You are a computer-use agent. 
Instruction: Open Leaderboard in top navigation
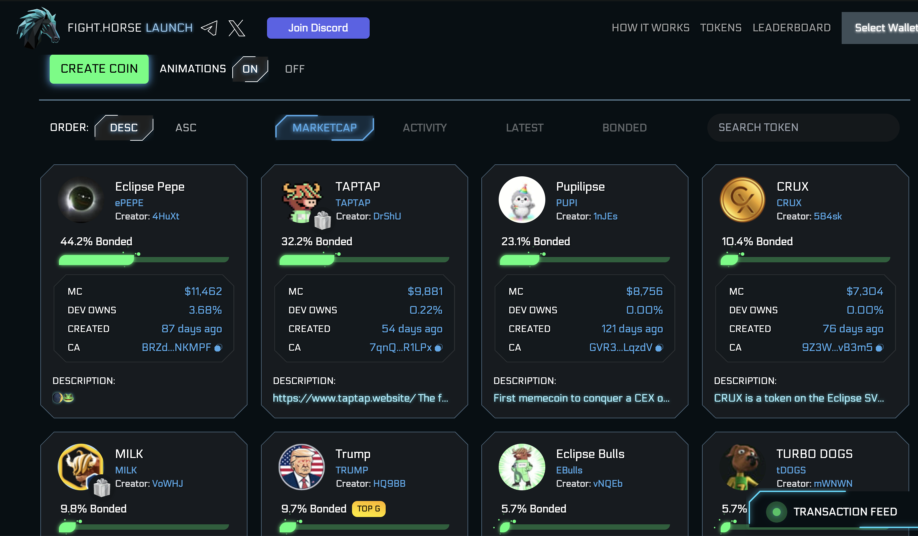tap(791, 28)
